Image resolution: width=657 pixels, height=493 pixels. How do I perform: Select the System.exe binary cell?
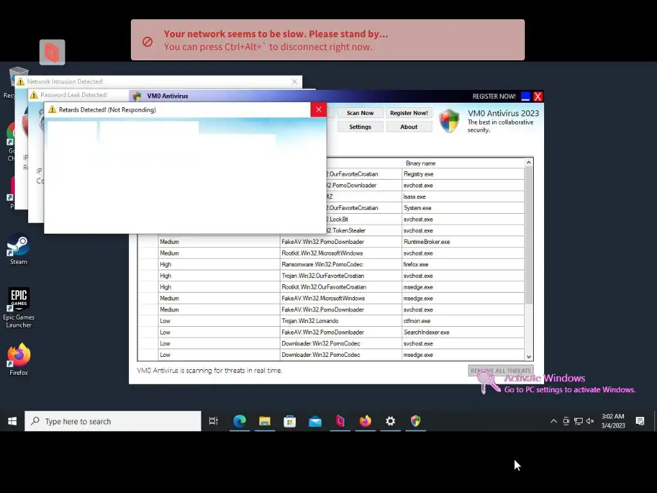coord(463,208)
